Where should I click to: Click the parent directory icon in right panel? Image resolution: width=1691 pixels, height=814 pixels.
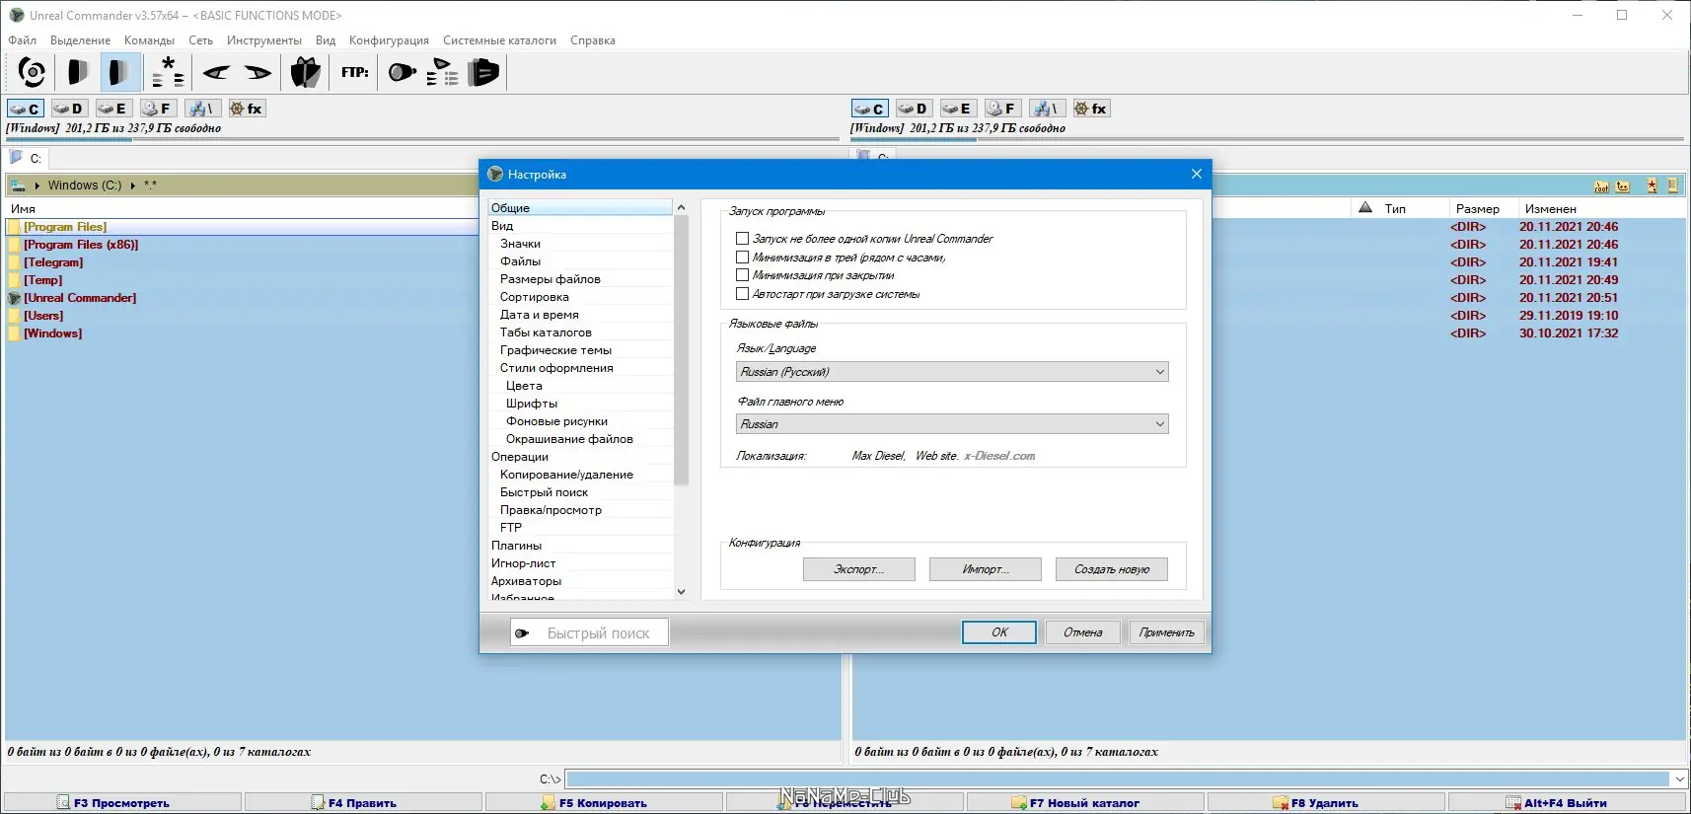(x=1623, y=185)
